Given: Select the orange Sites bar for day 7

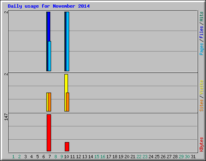Looking at the screenshot, I should coord(49,102).
